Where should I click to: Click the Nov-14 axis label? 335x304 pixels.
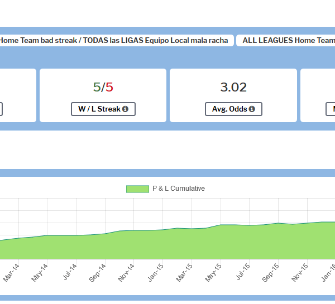point(126,273)
